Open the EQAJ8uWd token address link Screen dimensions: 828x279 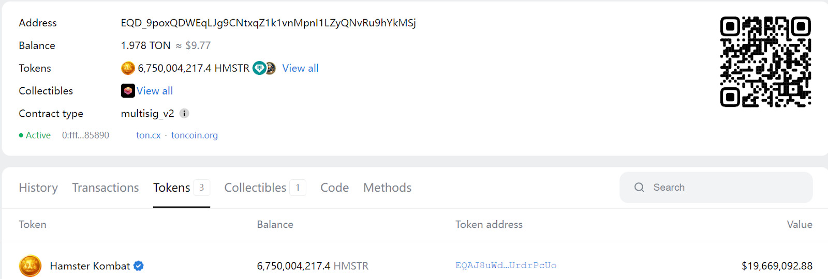pos(506,266)
